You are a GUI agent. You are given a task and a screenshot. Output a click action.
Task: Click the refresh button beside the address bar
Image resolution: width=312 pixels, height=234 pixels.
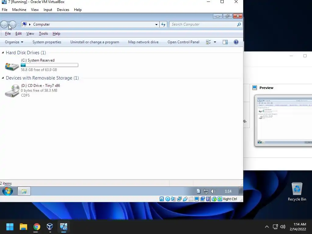[x=163, y=24]
